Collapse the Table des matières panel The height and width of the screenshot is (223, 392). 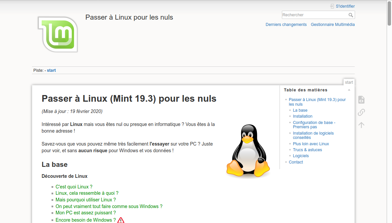(x=349, y=90)
